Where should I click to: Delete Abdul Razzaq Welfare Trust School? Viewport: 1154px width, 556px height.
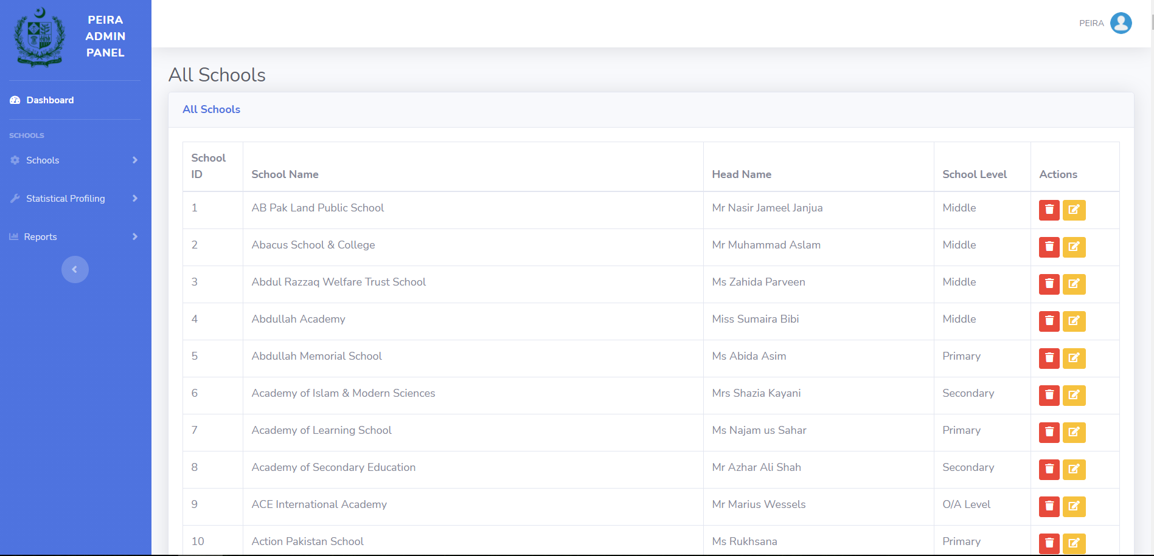coord(1049,284)
